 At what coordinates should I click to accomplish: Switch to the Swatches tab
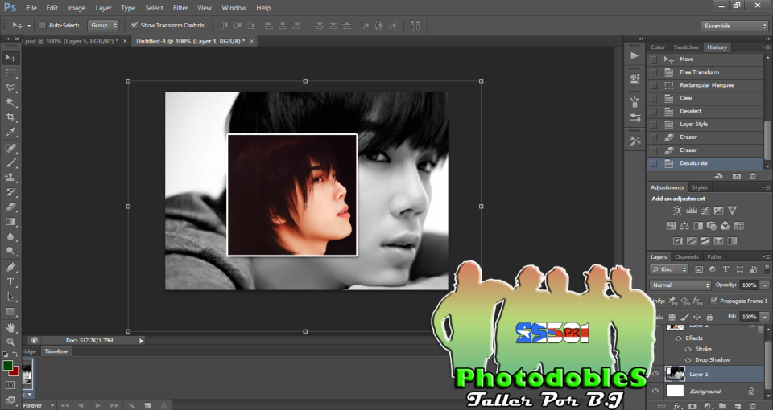point(686,47)
